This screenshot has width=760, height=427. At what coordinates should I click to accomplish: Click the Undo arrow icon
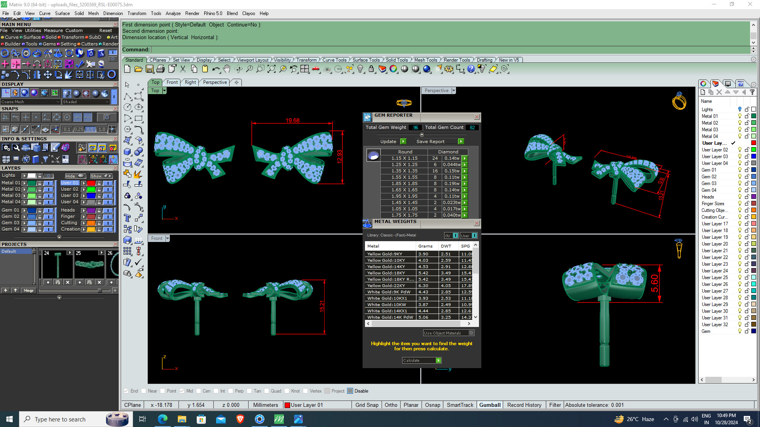[x=216, y=69]
